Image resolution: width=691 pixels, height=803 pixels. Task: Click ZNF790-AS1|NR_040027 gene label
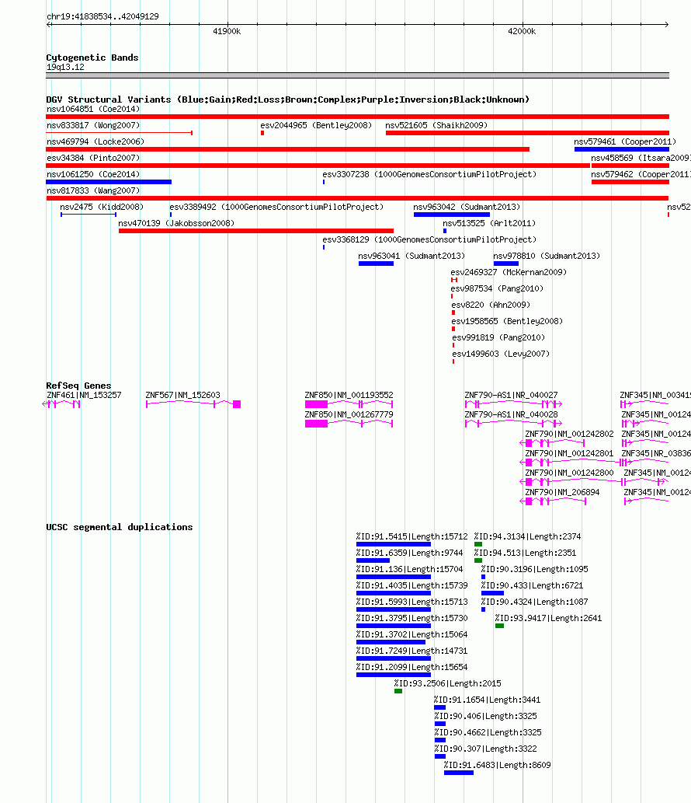click(x=511, y=396)
